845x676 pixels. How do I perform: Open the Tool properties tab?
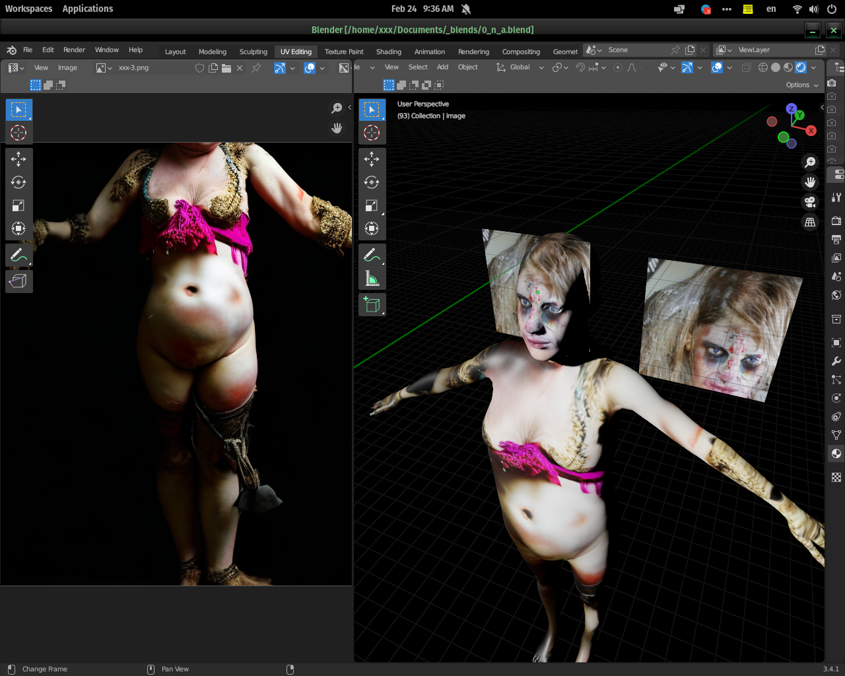click(836, 197)
